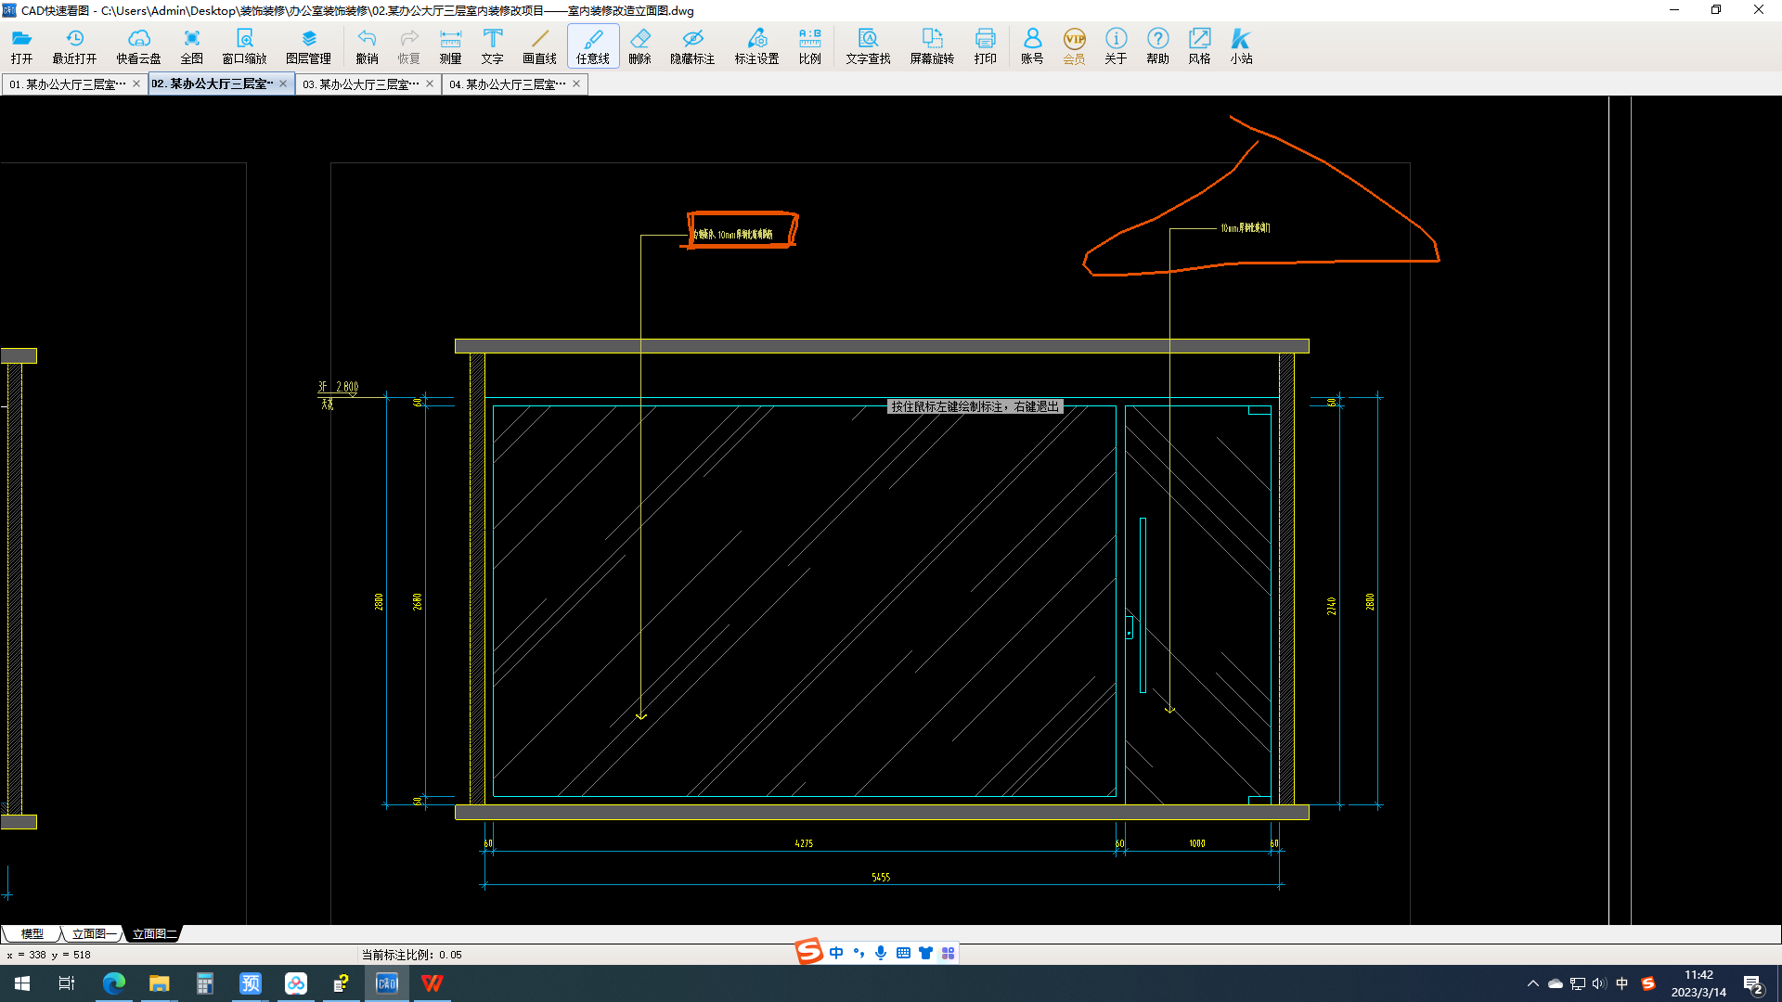Expand hidden system tray icons
Screen dimensions: 1782x1002
[x=1532, y=983]
